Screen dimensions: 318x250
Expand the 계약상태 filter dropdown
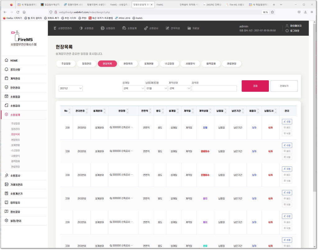click(179, 89)
